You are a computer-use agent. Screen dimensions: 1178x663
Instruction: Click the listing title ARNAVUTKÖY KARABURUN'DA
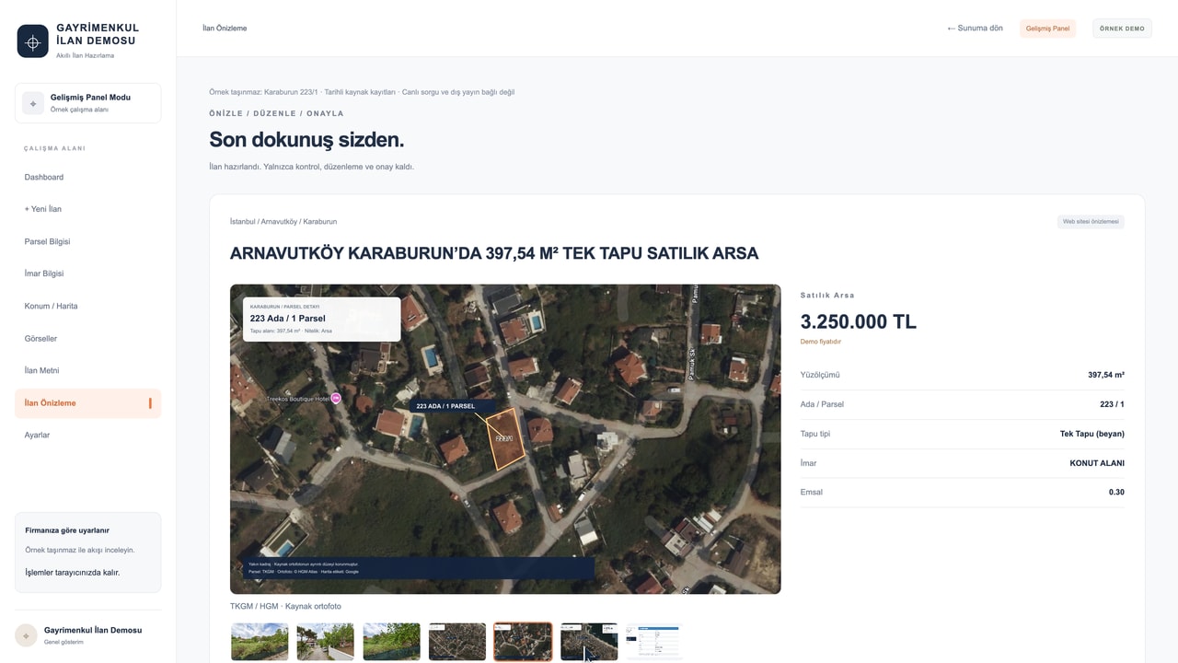click(494, 253)
